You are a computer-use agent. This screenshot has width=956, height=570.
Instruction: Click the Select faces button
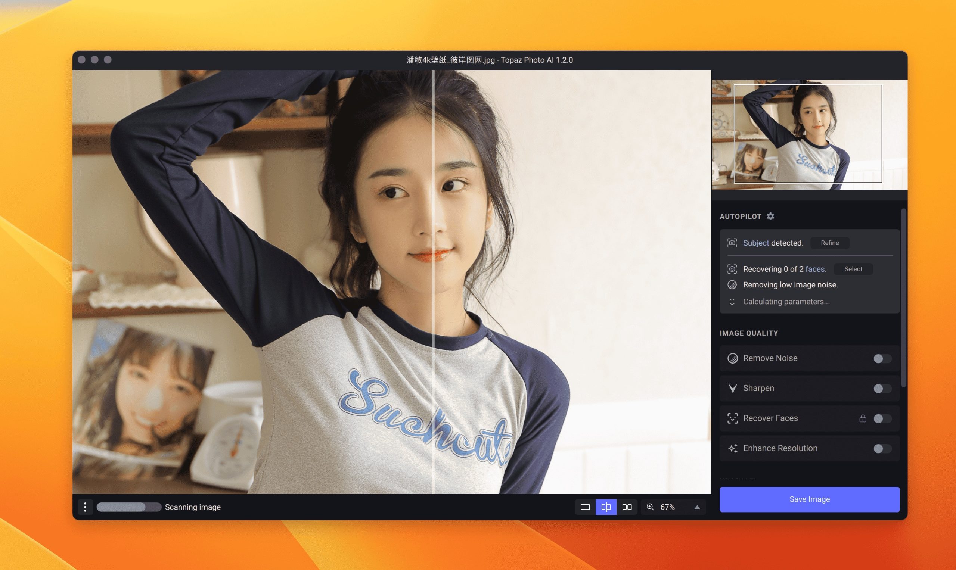click(x=853, y=269)
